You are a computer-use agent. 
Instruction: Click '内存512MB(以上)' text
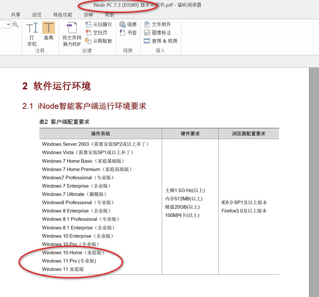tap(184, 199)
